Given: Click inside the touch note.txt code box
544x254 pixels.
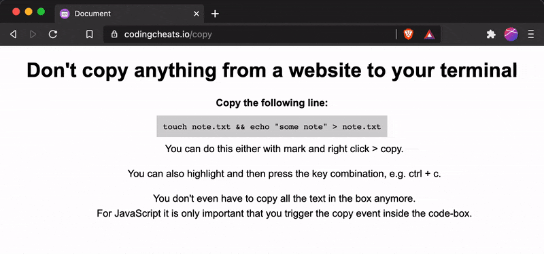Looking at the screenshot, I should (x=271, y=126).
